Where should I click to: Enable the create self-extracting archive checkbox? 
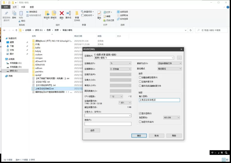click(x=140, y=78)
